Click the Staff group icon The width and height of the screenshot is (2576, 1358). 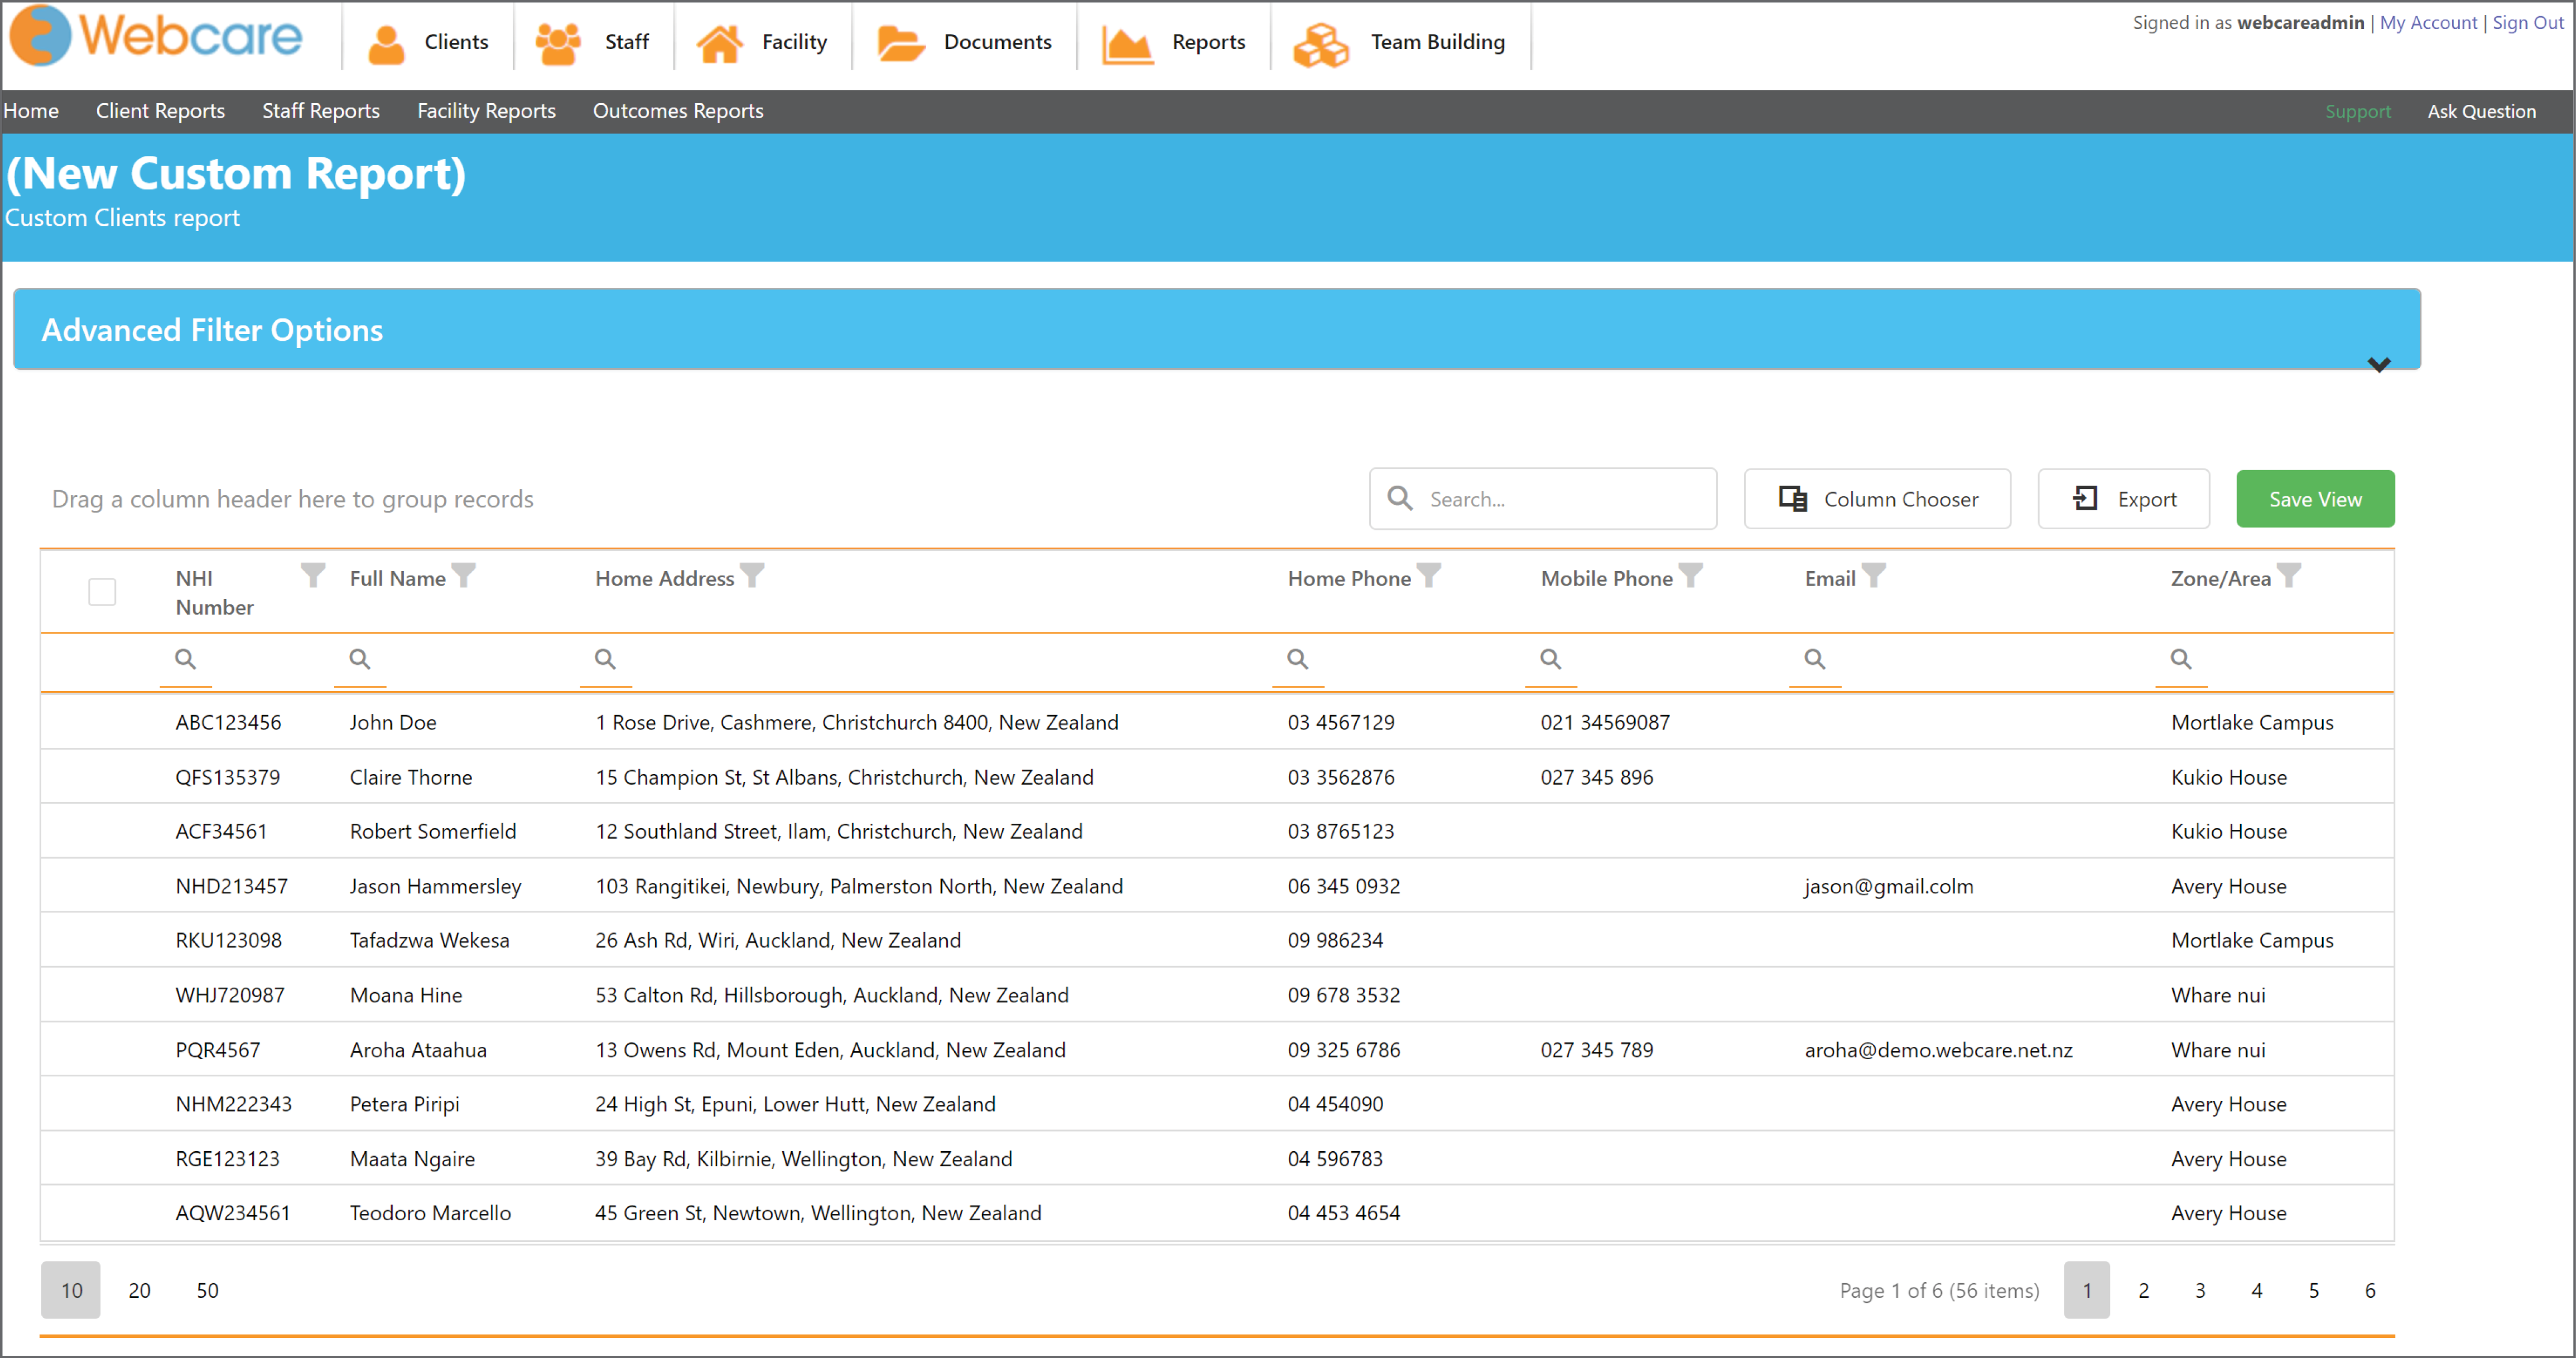pos(558,42)
